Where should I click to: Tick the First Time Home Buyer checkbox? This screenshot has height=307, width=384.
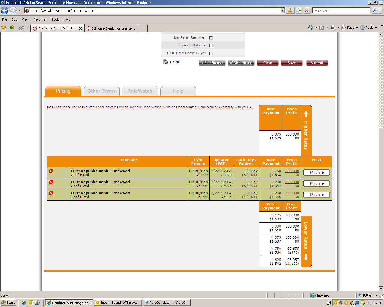211,53
